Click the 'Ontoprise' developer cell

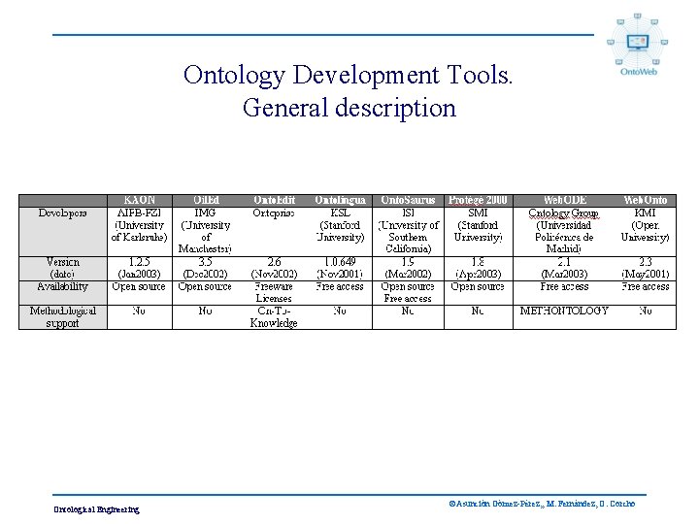274,232
